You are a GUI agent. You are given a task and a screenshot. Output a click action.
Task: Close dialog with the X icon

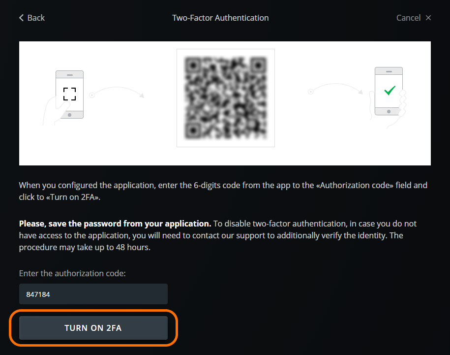point(428,18)
